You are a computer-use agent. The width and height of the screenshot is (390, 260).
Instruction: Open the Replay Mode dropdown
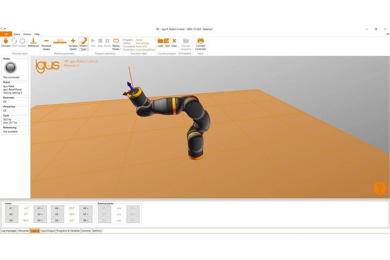pyautogui.click(x=116, y=44)
